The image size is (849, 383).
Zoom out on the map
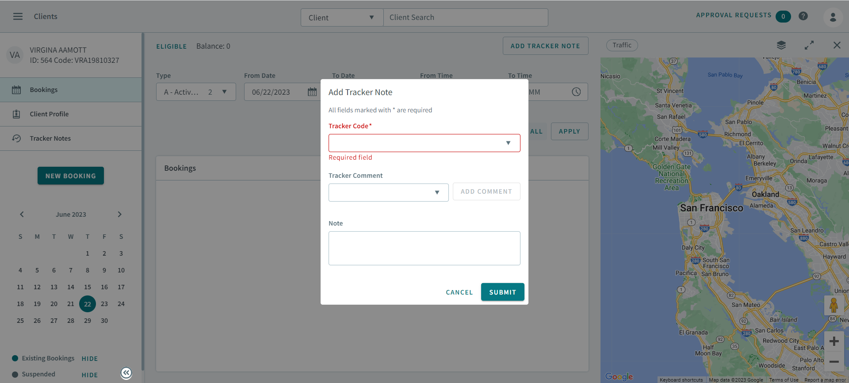point(834,362)
